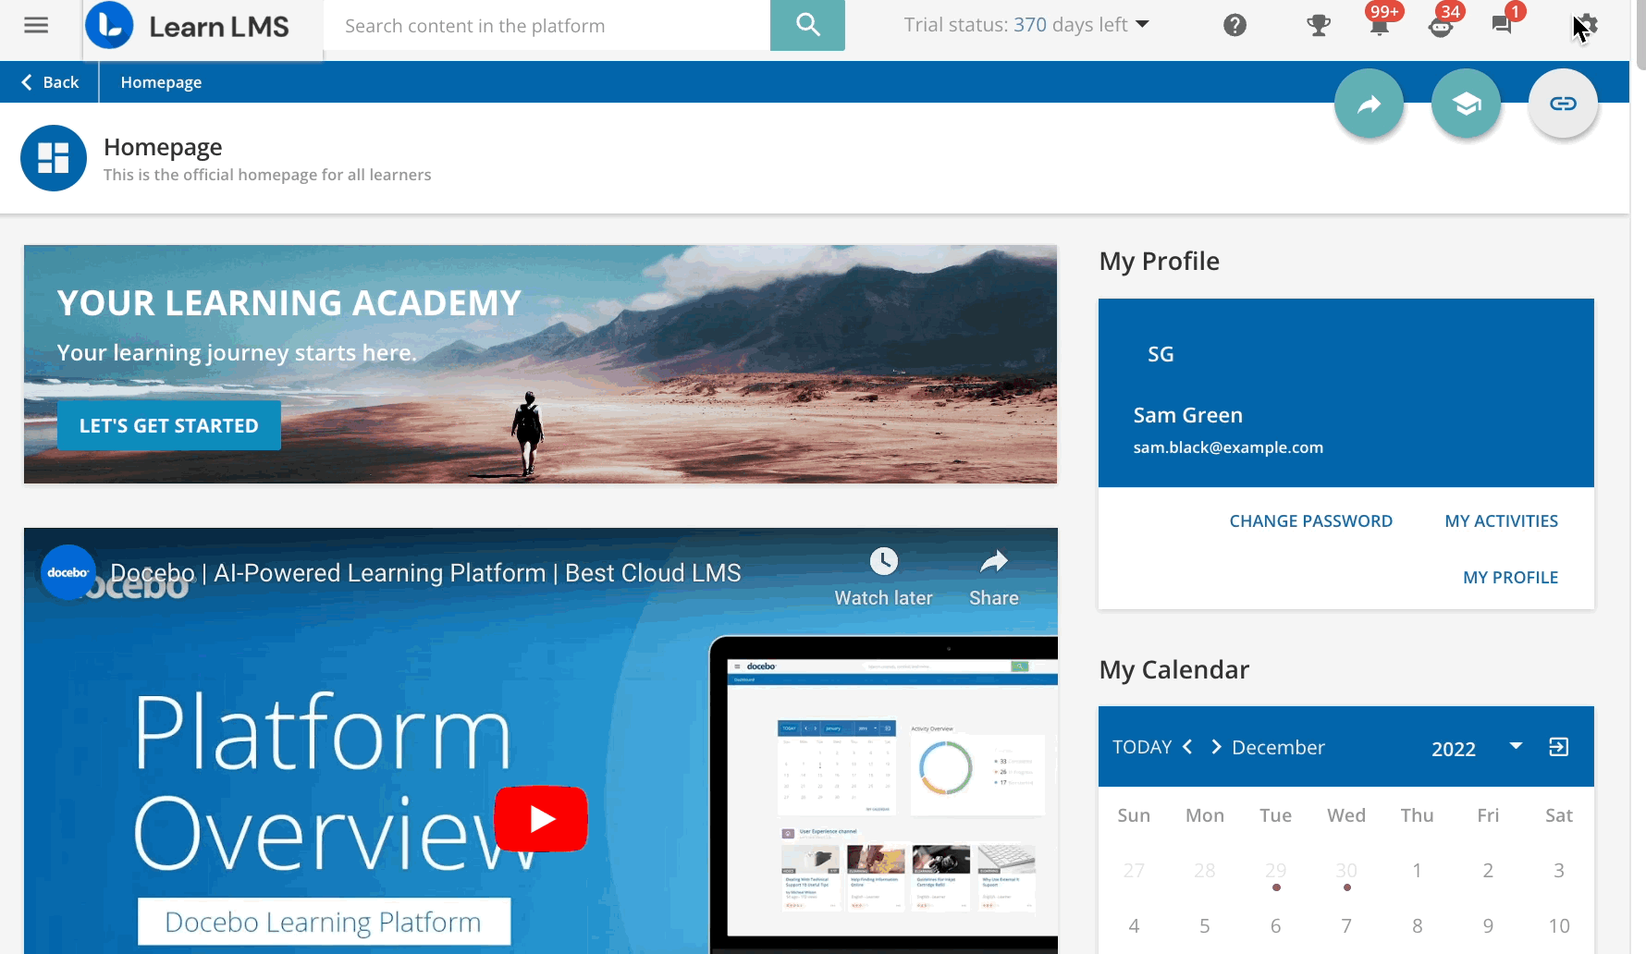The height and width of the screenshot is (954, 1646).
Task: Select December 4 in calendar
Action: [1134, 925]
